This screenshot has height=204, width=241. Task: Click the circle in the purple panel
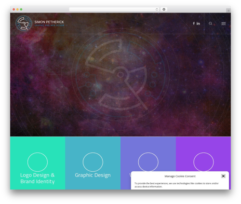click(203, 162)
